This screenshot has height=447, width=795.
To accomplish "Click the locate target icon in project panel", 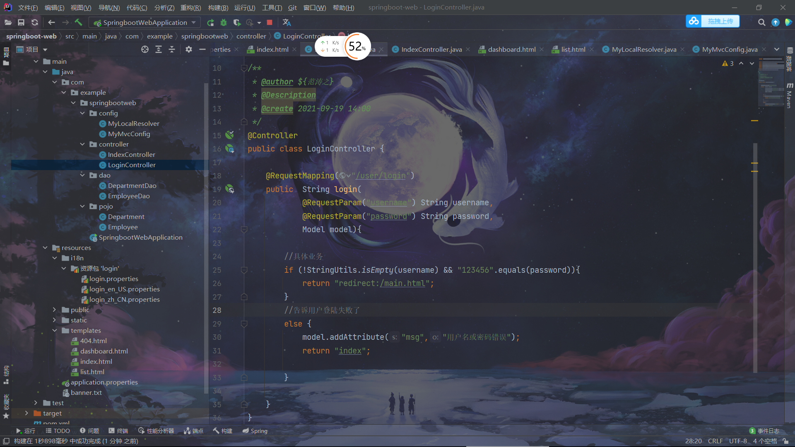I will tap(145, 49).
